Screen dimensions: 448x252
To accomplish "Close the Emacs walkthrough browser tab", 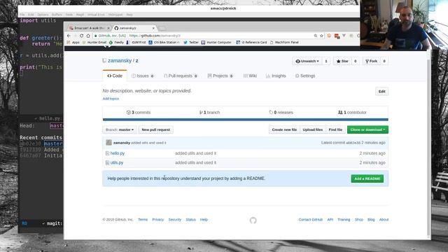I will click(x=108, y=28).
